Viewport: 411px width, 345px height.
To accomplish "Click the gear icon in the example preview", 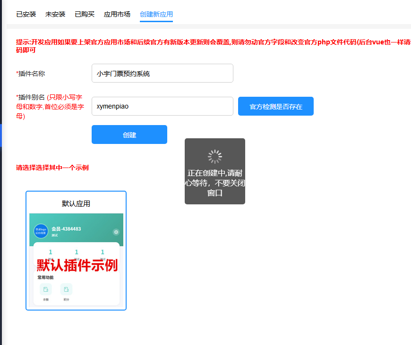I will (x=116, y=232).
